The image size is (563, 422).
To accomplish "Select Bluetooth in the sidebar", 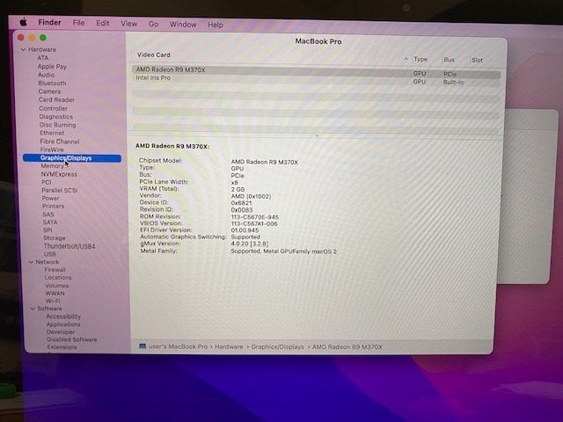I will [x=53, y=83].
